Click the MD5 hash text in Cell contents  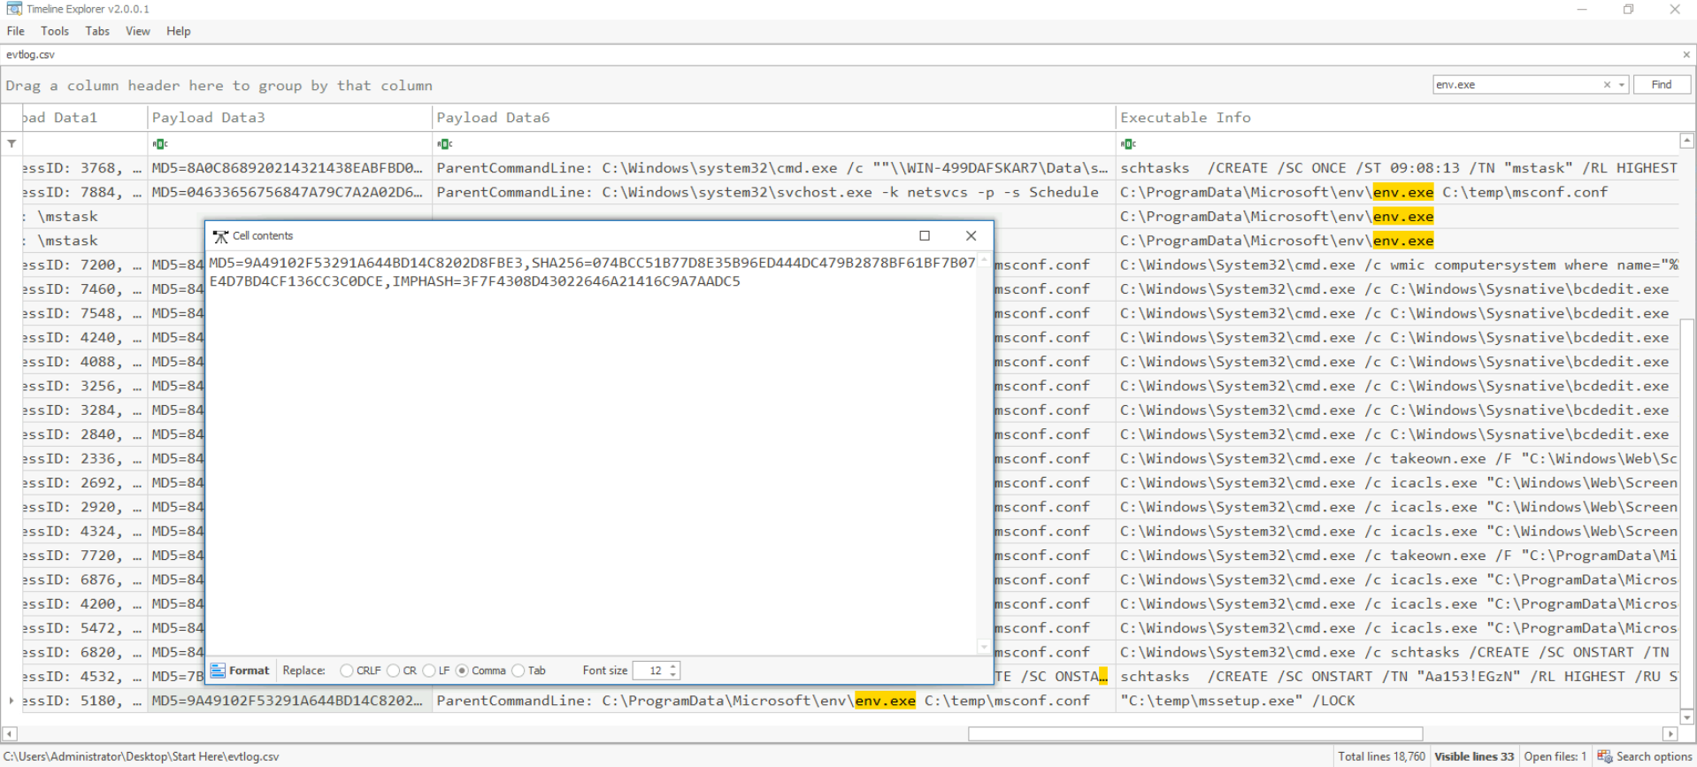pos(366,263)
